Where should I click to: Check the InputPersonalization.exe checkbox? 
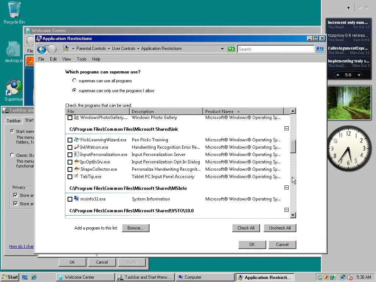[x=70, y=155]
